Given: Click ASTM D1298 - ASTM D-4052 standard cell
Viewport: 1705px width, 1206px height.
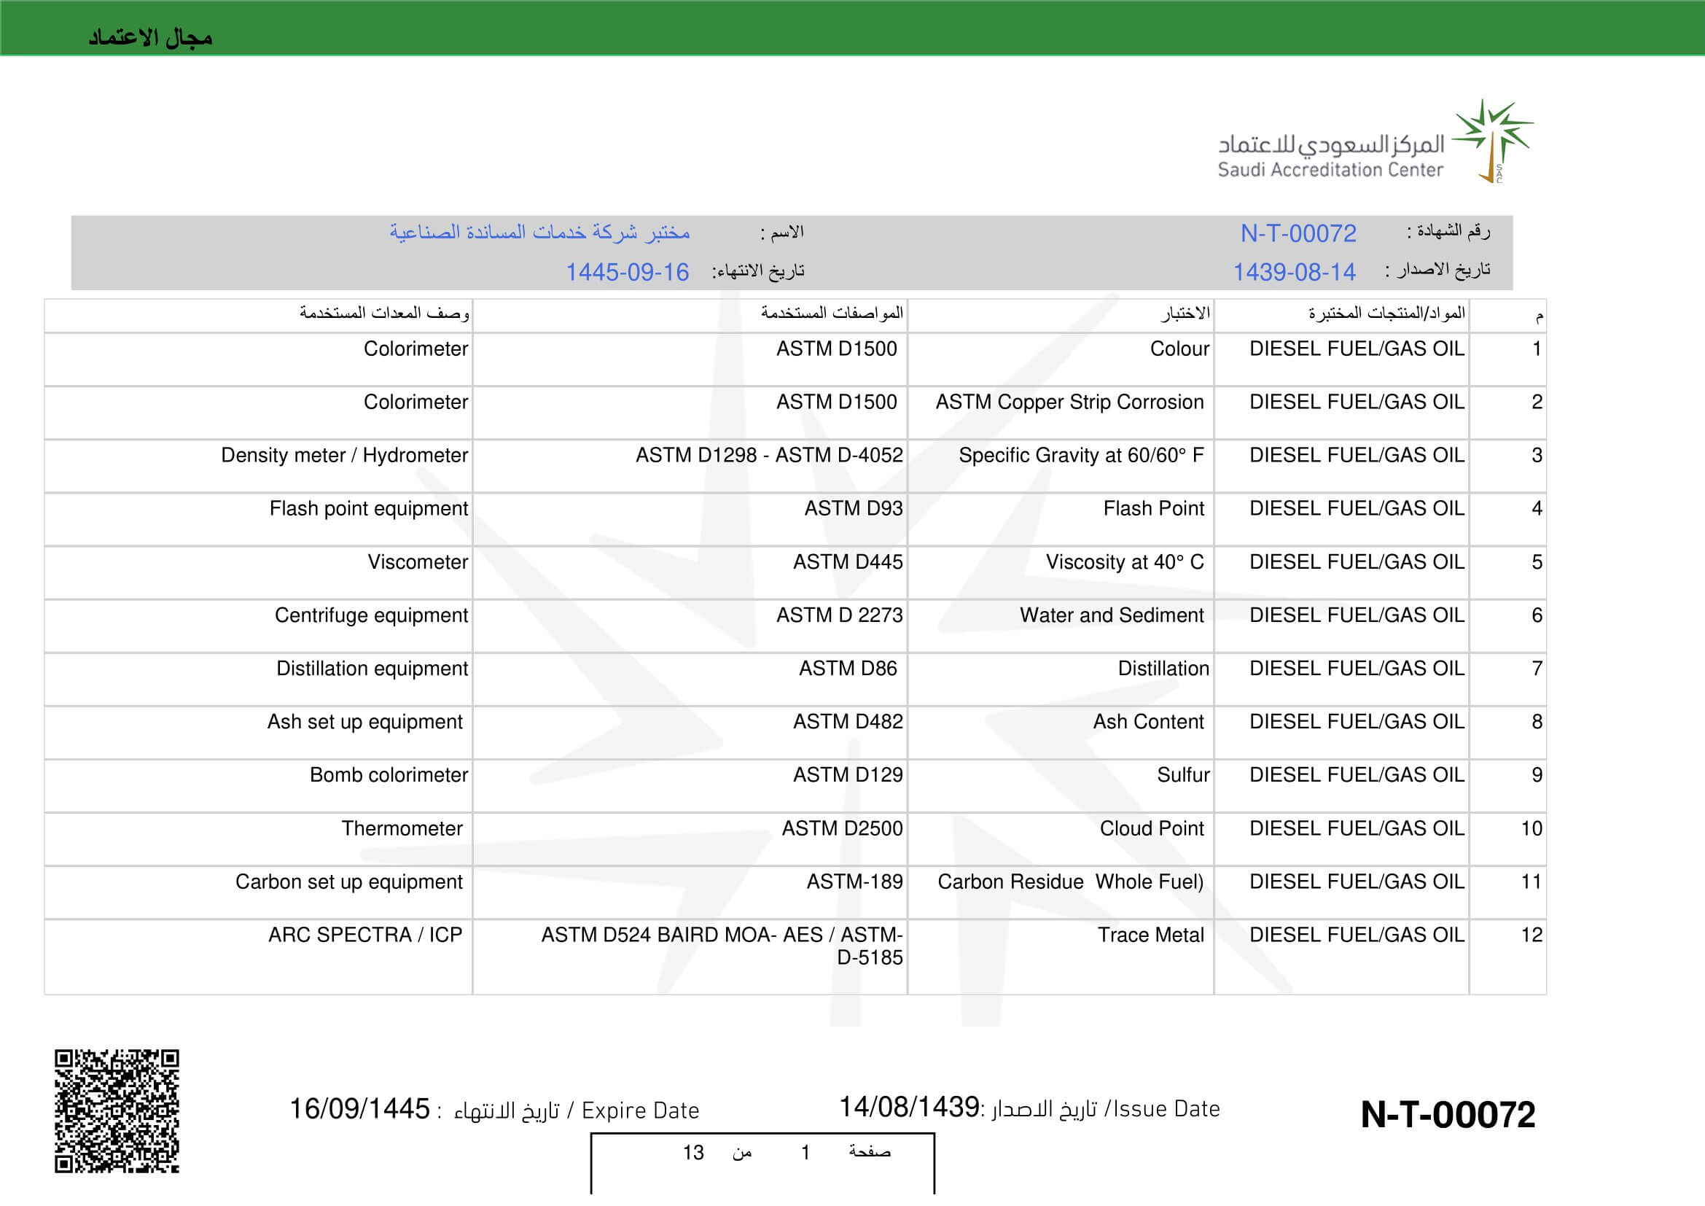Looking at the screenshot, I should click(x=768, y=455).
